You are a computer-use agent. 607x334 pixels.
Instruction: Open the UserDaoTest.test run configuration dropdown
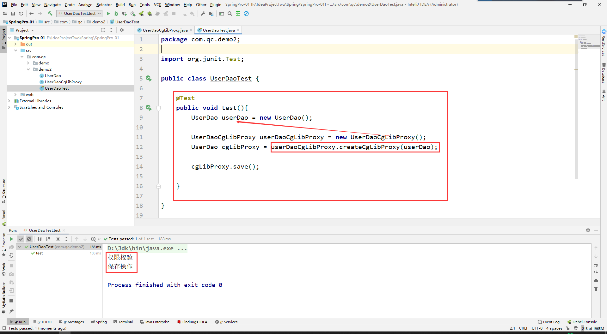tap(79, 14)
